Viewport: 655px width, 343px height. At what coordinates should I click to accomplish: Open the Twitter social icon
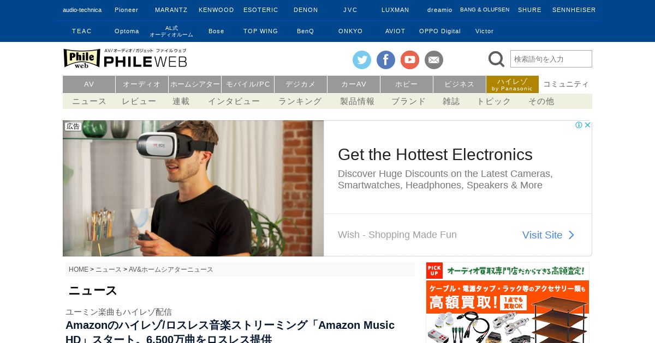point(362,59)
